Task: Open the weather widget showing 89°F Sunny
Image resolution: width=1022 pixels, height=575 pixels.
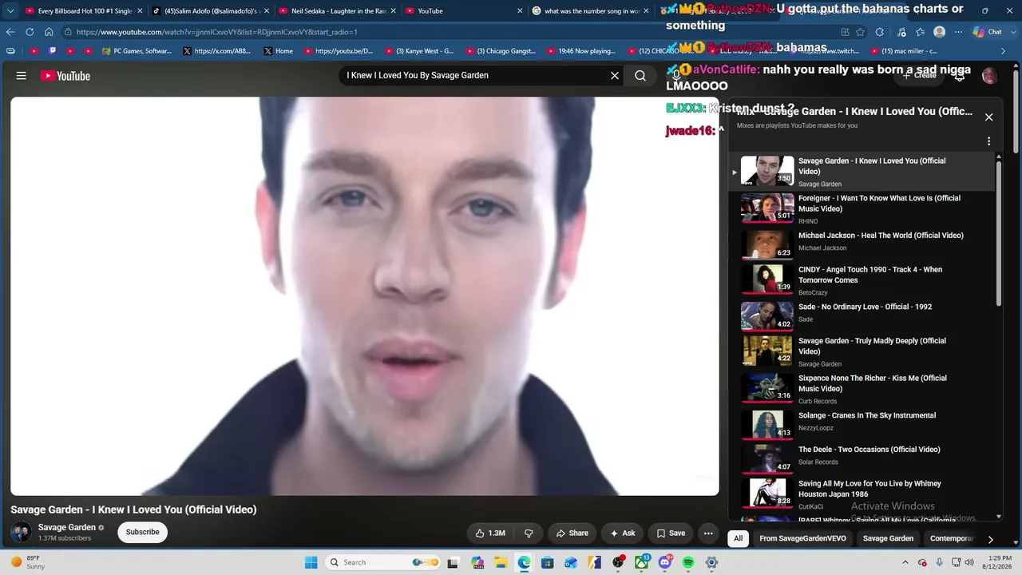Action: (x=27, y=562)
